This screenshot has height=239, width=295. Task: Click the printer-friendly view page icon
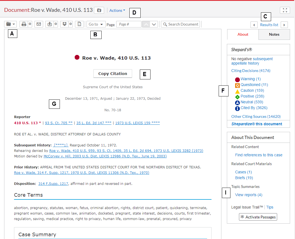(79, 24)
